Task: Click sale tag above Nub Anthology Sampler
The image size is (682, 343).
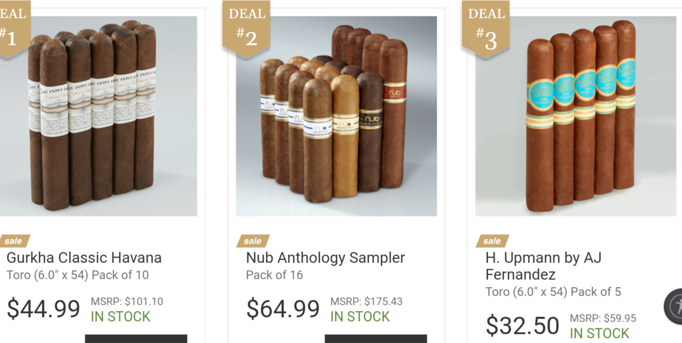Action: [x=253, y=241]
